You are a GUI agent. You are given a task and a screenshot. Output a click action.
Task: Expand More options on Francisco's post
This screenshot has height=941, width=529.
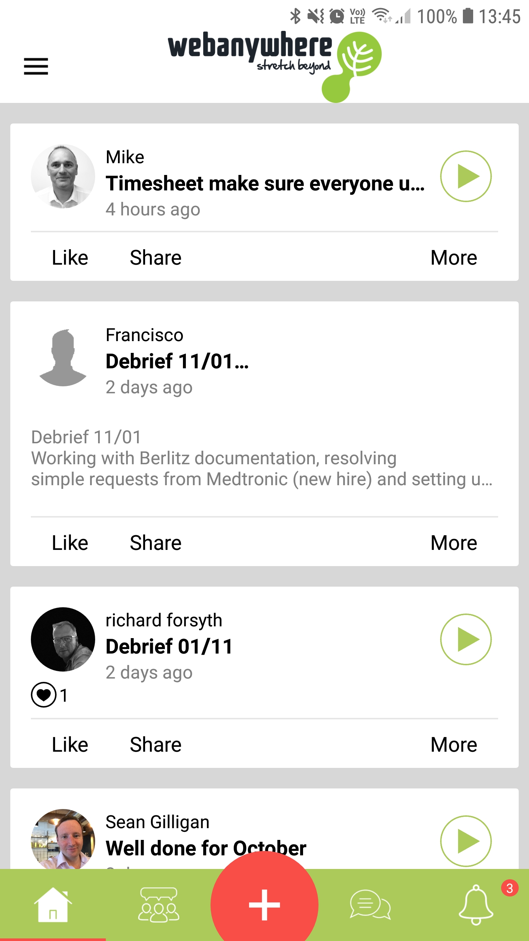[454, 543]
